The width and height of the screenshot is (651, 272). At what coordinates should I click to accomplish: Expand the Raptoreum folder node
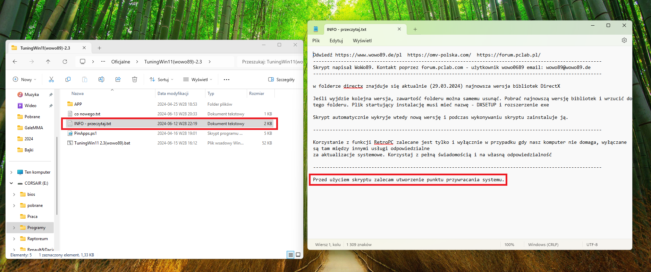tap(14, 239)
